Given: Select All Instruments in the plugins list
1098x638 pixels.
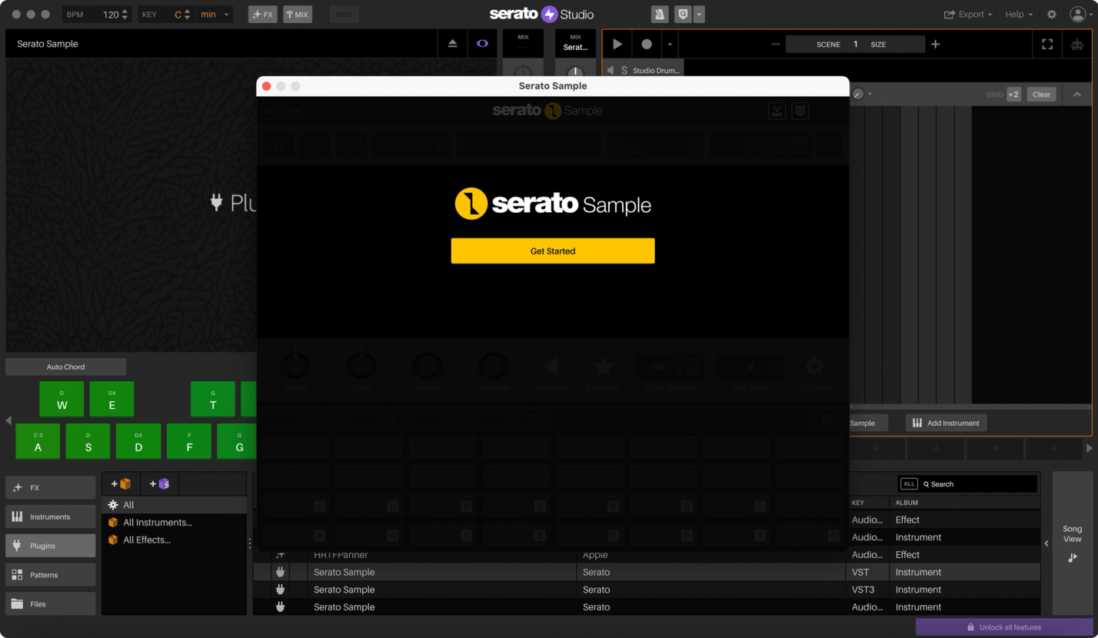Looking at the screenshot, I should point(156,522).
